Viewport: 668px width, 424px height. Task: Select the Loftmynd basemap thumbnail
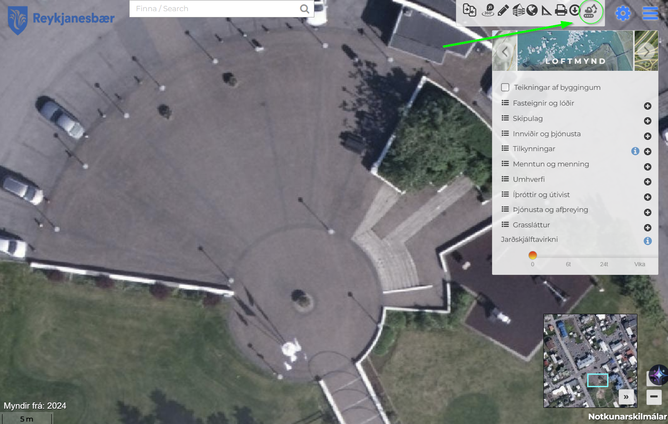[576, 51]
